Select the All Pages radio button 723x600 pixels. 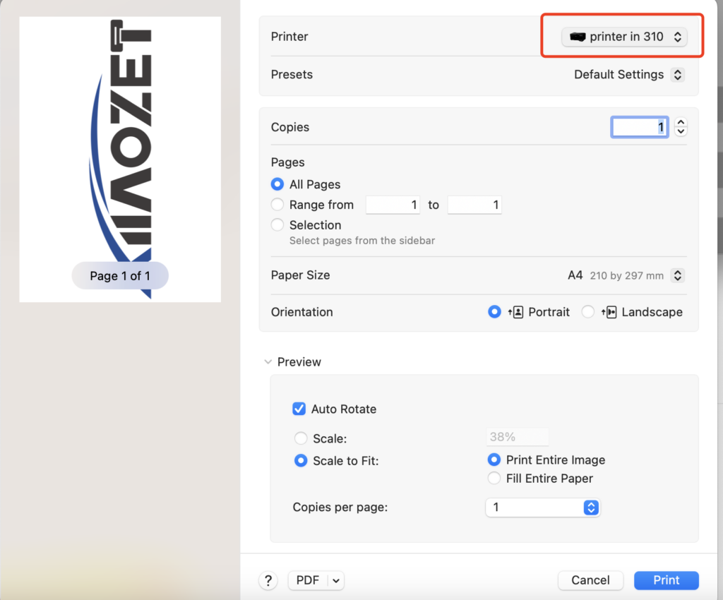(x=277, y=184)
